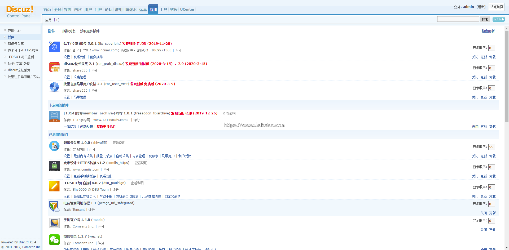Open the 门户 top menu

[98, 10]
